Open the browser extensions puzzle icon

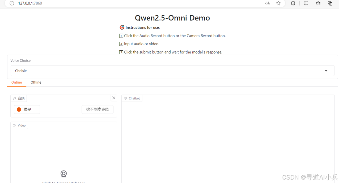[x=293, y=3]
